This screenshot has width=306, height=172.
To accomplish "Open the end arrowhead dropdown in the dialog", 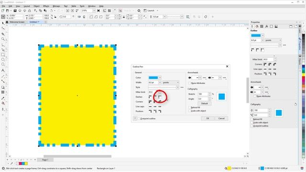I will click(220, 77).
